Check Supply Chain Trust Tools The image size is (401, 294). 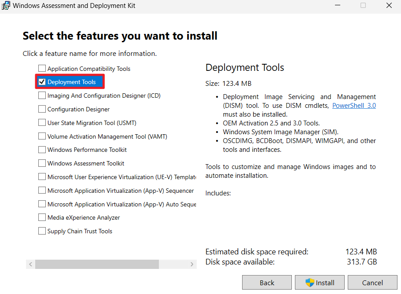click(42, 231)
